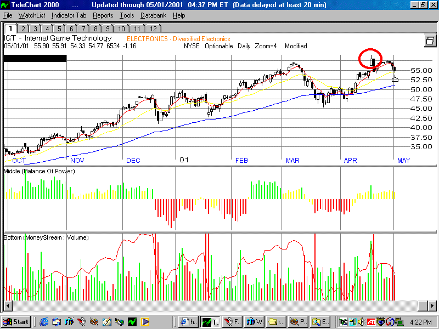Select indicator tab 12
Screen dimensions: 439x329
tap(153, 29)
